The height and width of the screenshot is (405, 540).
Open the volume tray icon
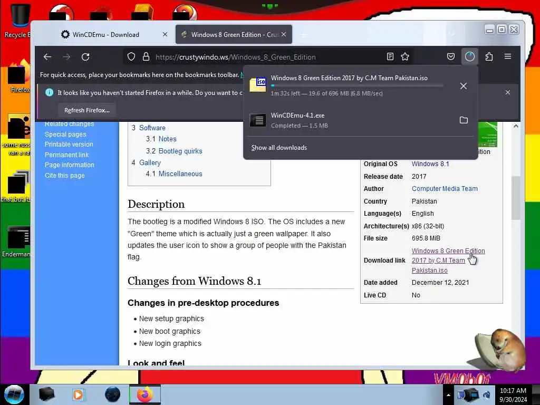tap(487, 395)
